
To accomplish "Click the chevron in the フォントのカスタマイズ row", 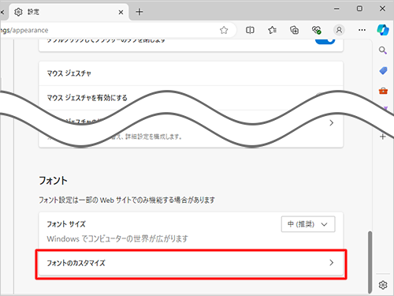I will click(x=332, y=263).
